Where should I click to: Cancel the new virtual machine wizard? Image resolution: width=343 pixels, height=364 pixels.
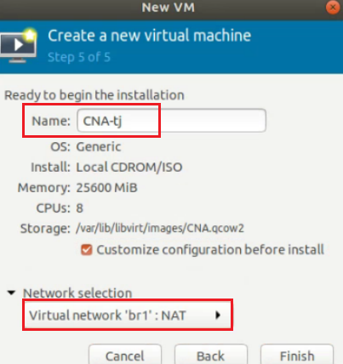(x=125, y=355)
